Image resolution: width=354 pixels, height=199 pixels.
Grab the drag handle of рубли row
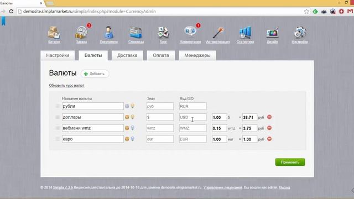tap(58, 106)
